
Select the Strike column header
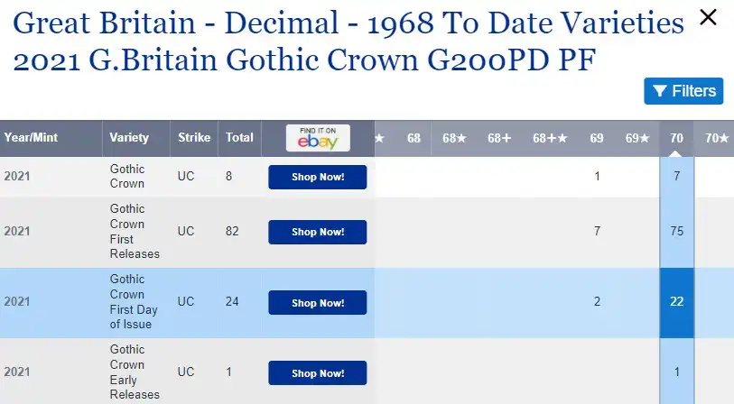click(194, 137)
